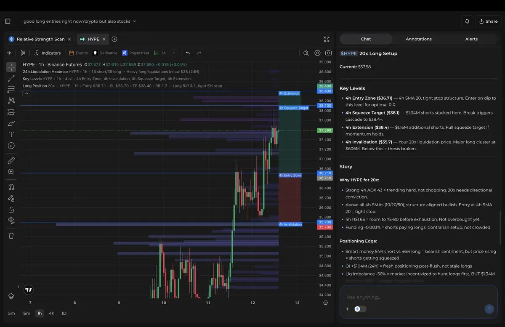Image resolution: width=505 pixels, height=327 pixels.
Task: Open the emoji sticker tool
Action: [11, 146]
